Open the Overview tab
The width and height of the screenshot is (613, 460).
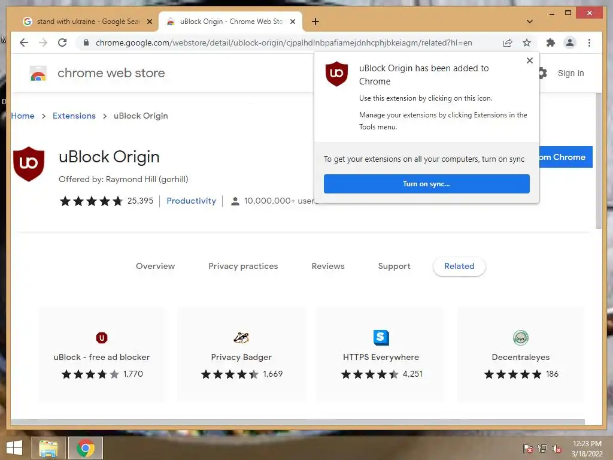pos(155,266)
